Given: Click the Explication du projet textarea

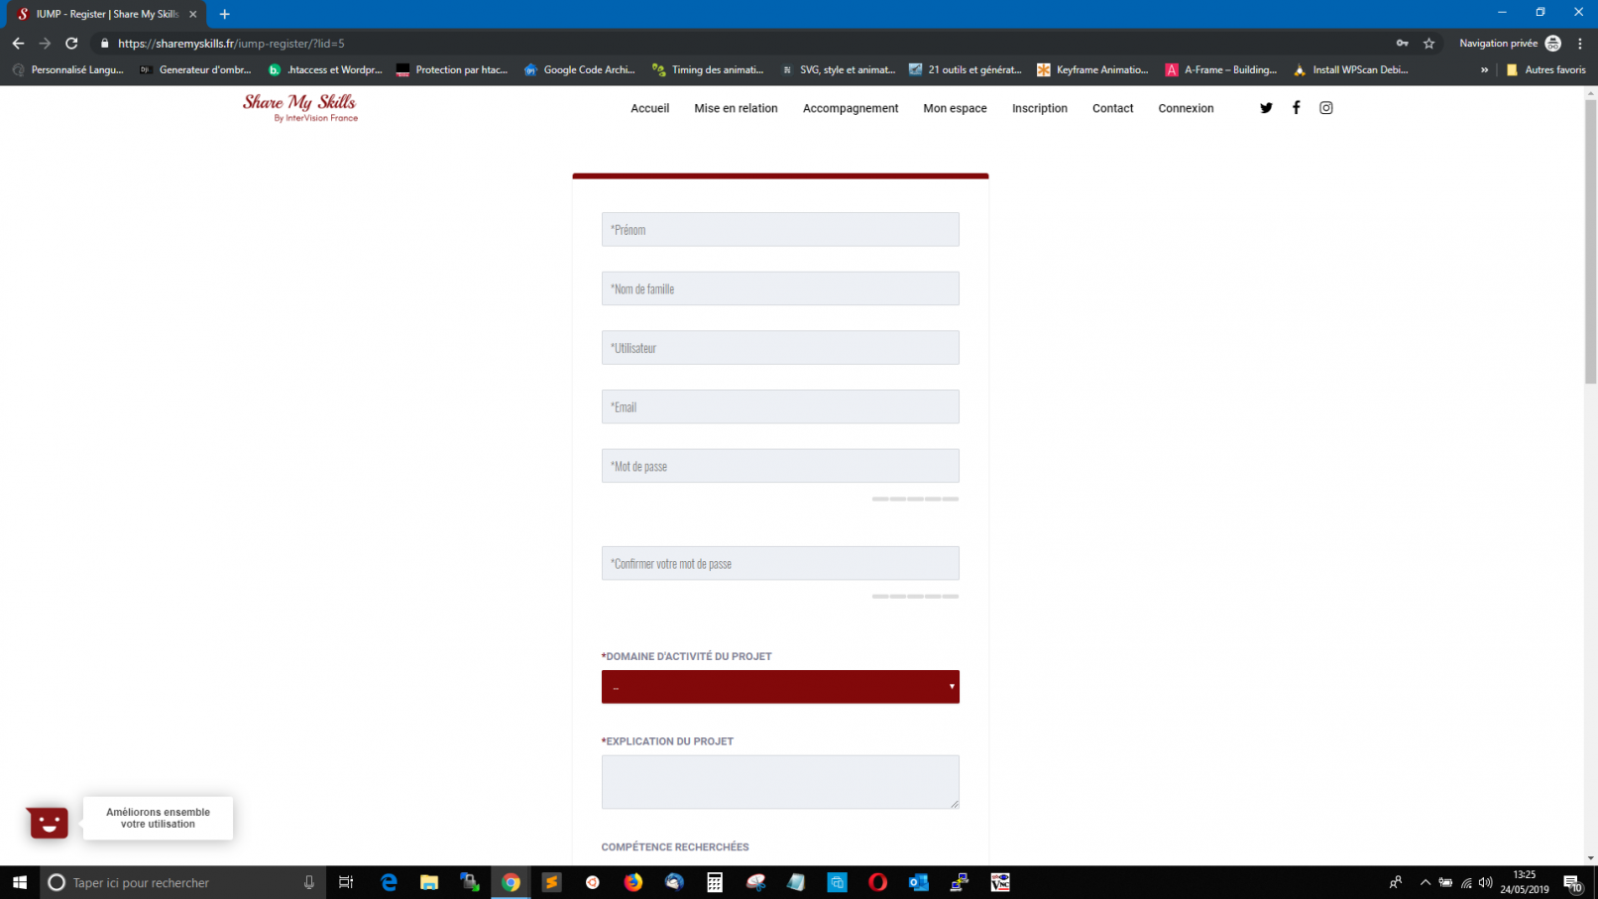Looking at the screenshot, I should pos(779,782).
